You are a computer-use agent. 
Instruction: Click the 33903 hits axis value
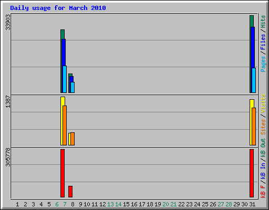(8, 23)
